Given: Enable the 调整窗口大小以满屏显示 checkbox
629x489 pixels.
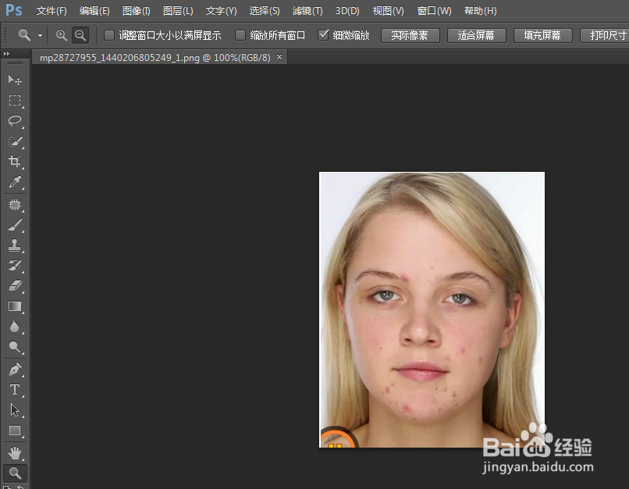Looking at the screenshot, I should (108, 35).
